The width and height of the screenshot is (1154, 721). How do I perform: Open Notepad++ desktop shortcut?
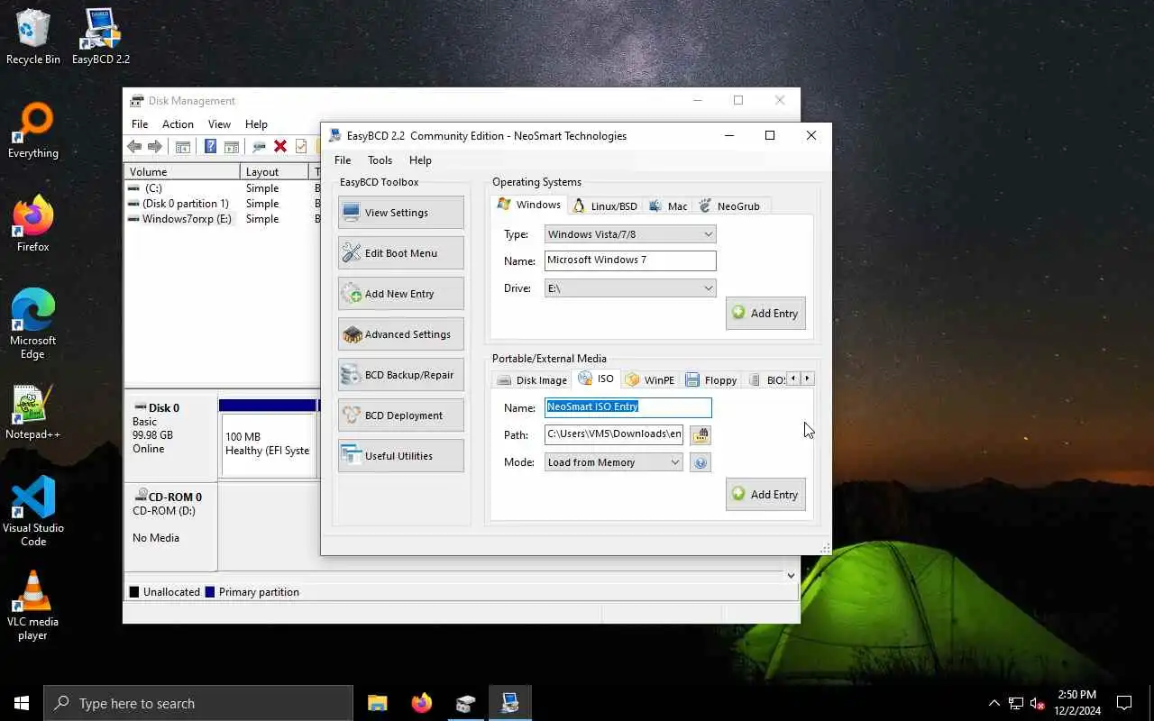pos(33,412)
